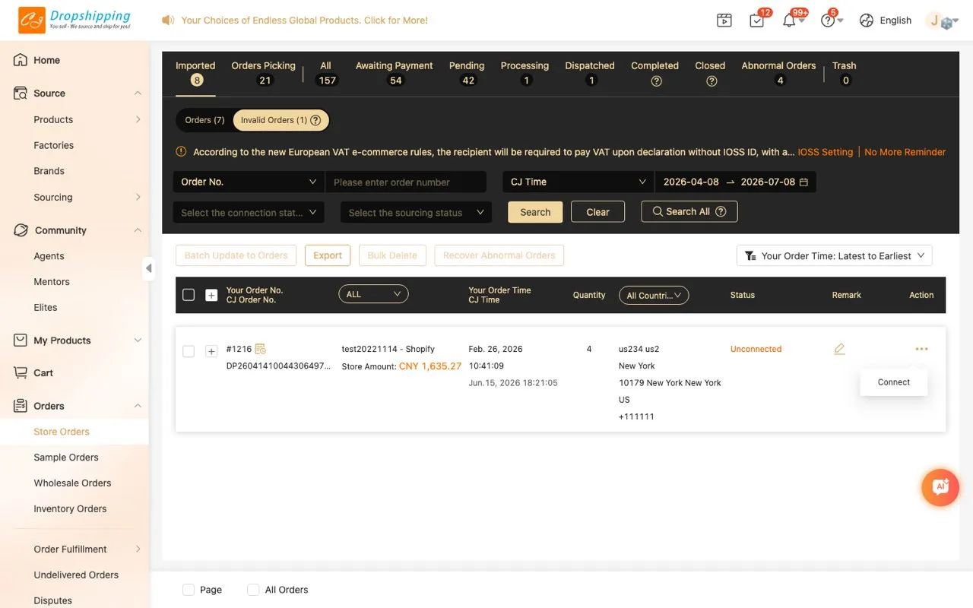The image size is (973, 608).
Task: Click the CJ Dropshipping logo
Action: coord(74,21)
